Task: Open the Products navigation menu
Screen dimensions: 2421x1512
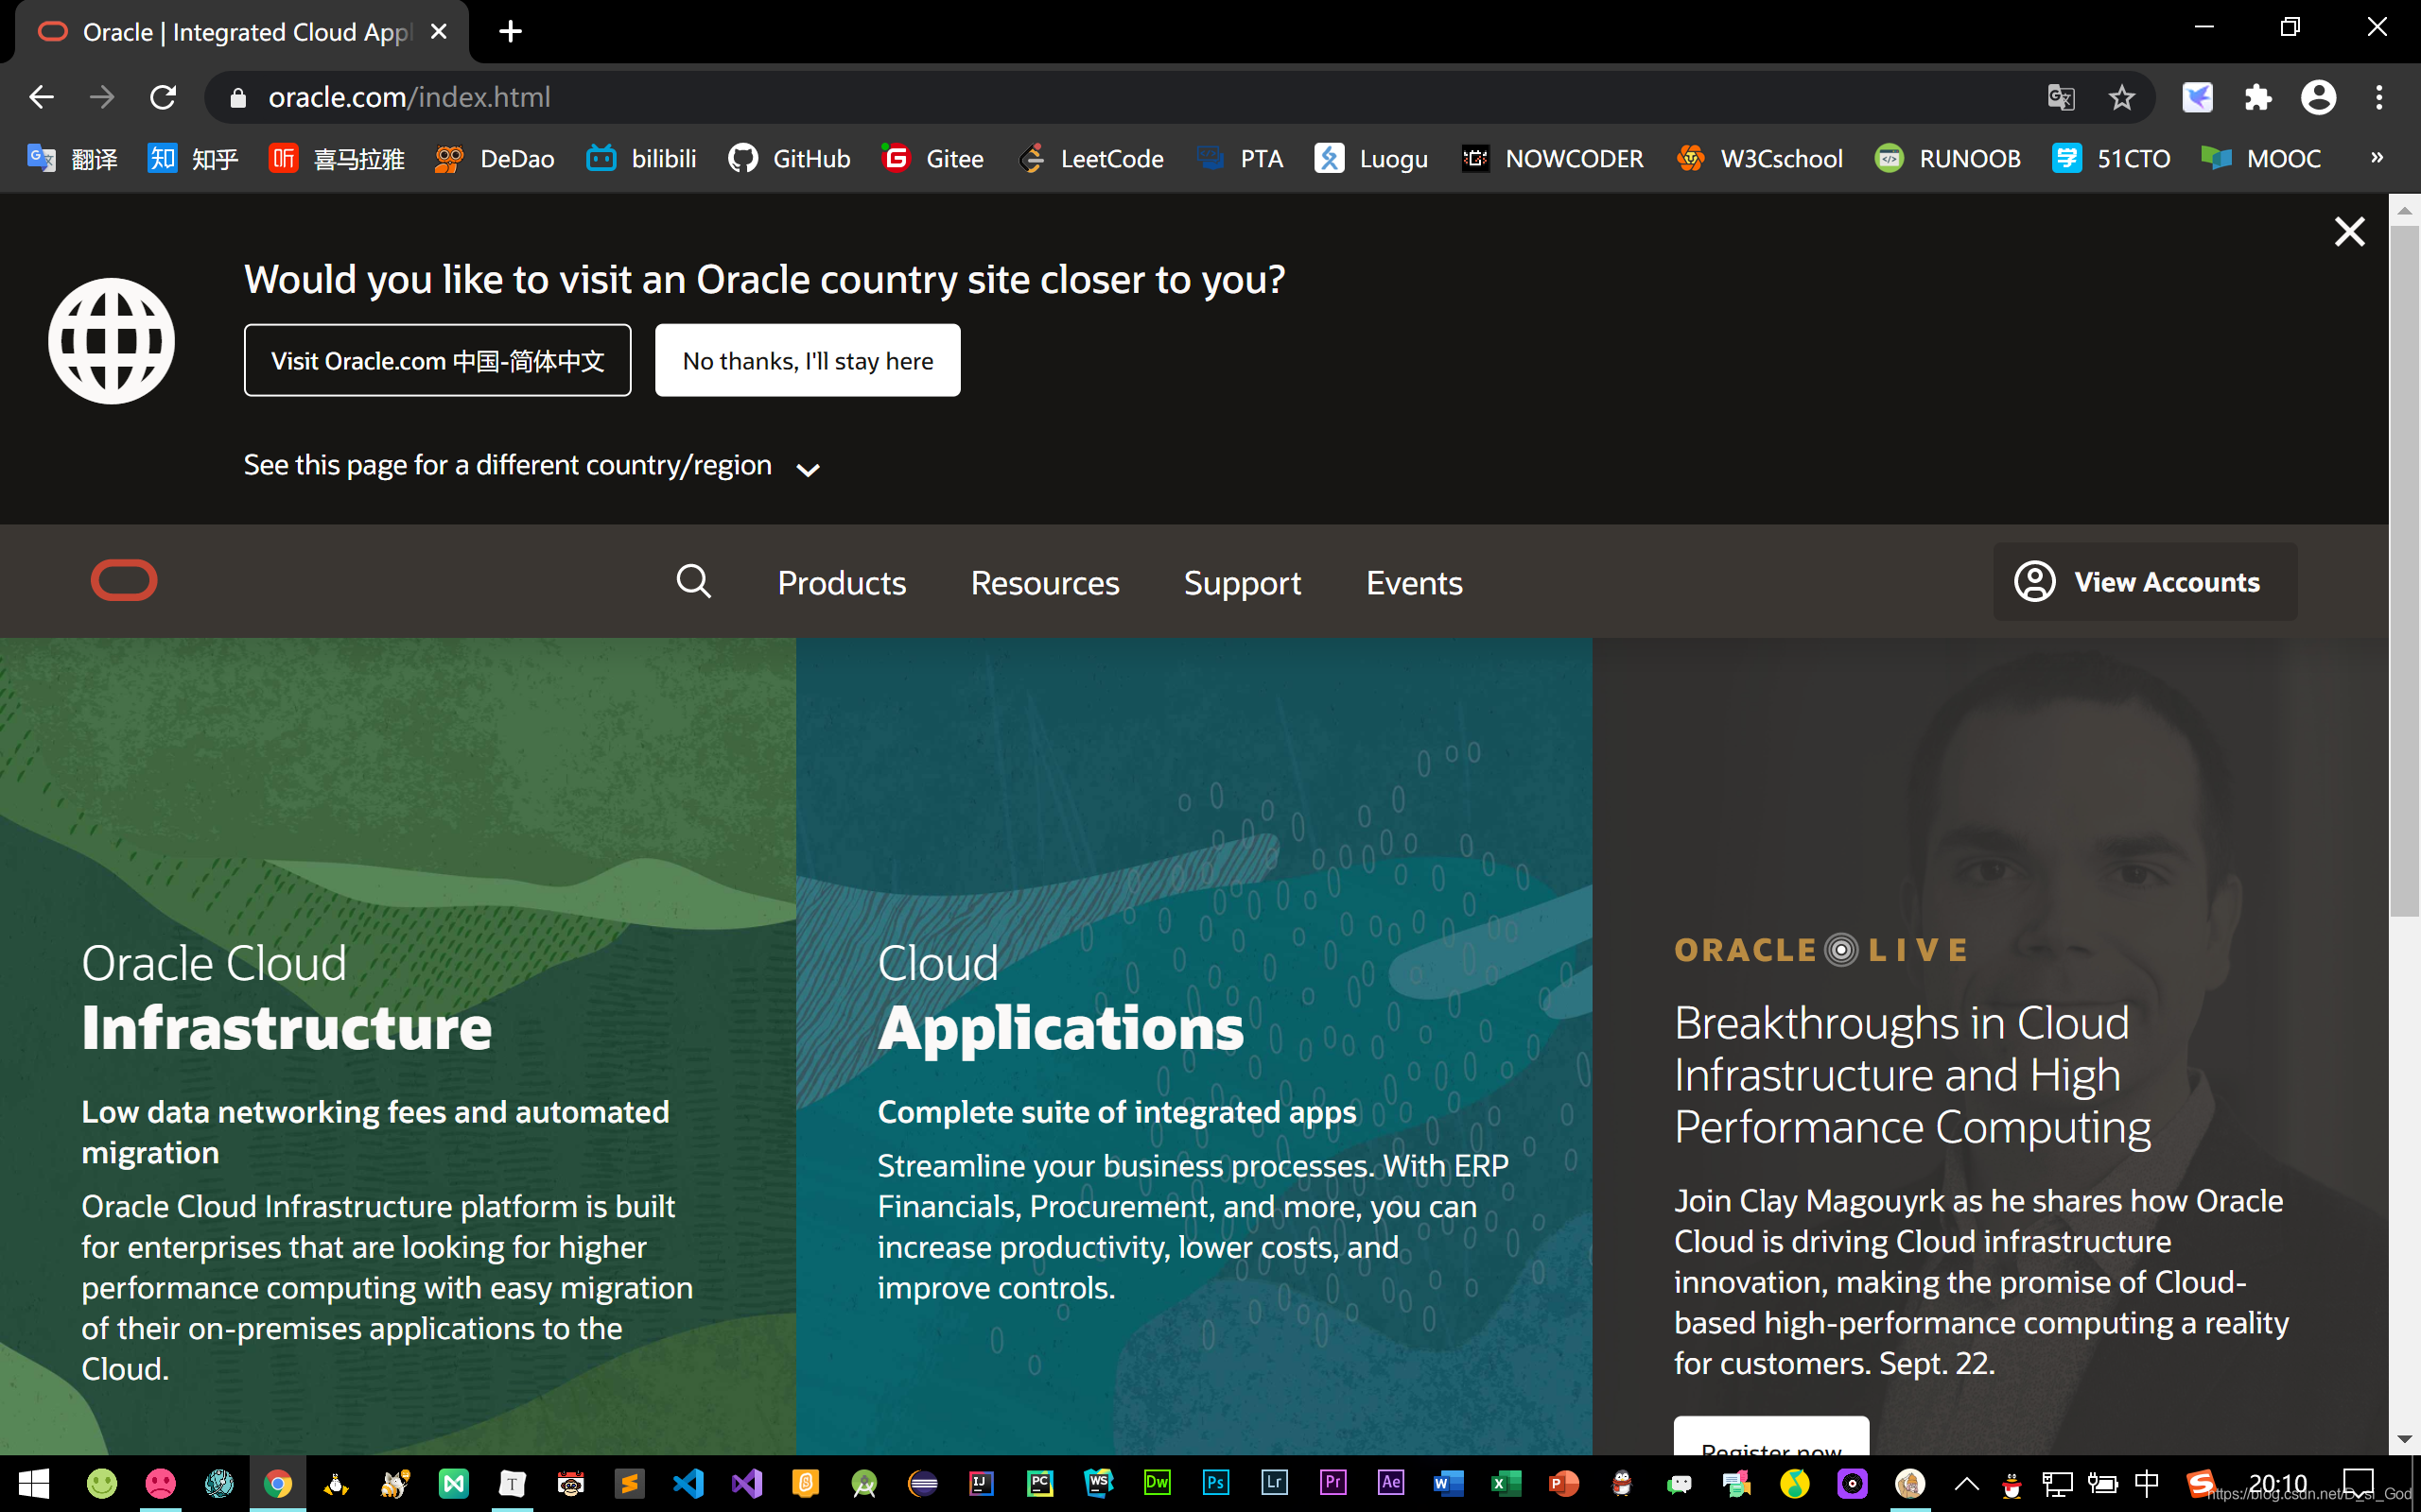Action: tap(842, 583)
